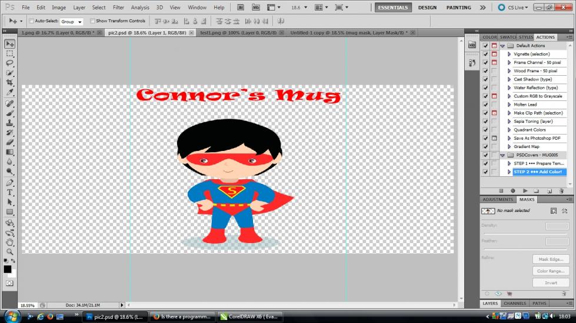Select the Horizontal Type tool
The image size is (576, 323).
9,192
